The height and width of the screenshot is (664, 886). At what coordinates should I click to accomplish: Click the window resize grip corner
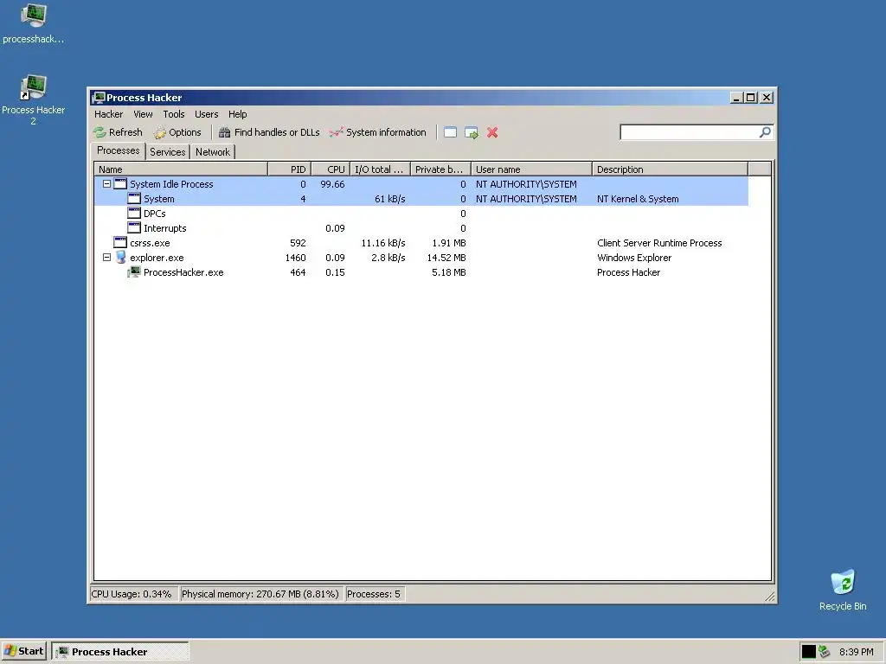click(x=769, y=597)
